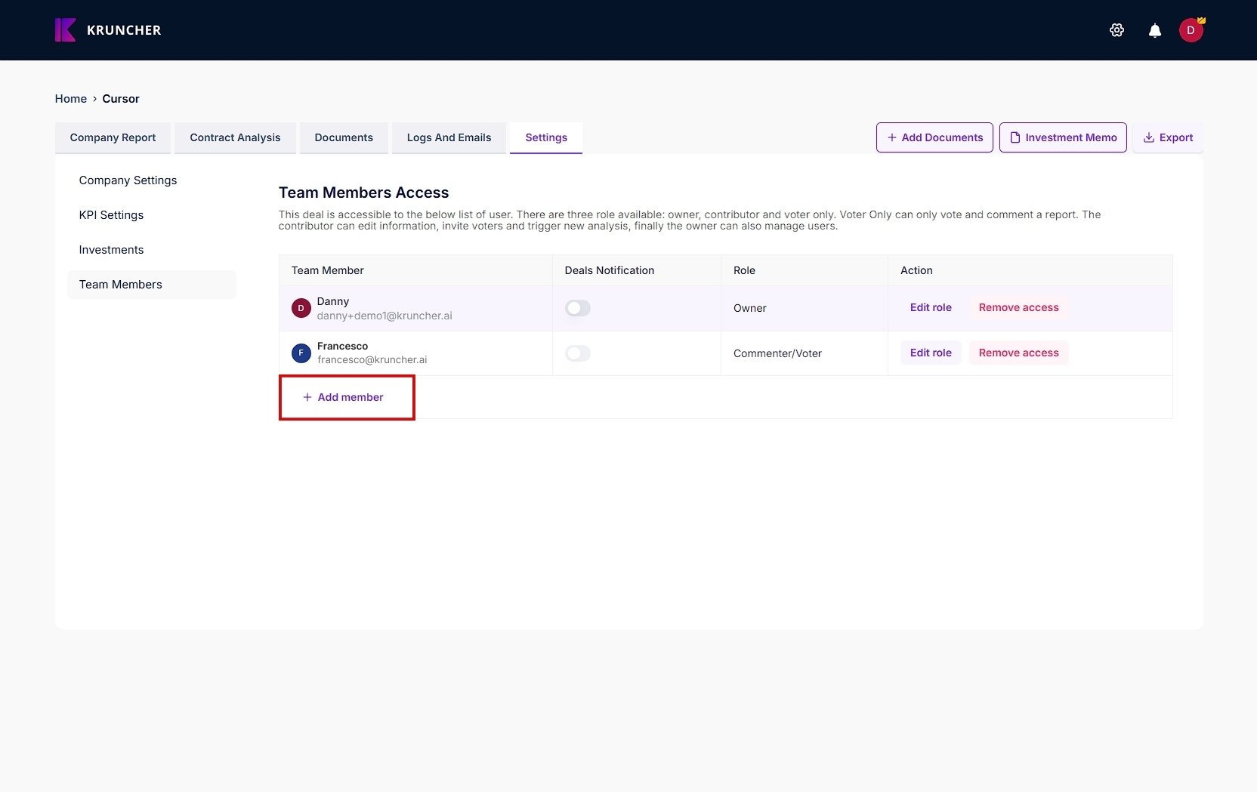1257x792 pixels.
Task: Edit role for Danny
Action: [931, 307]
